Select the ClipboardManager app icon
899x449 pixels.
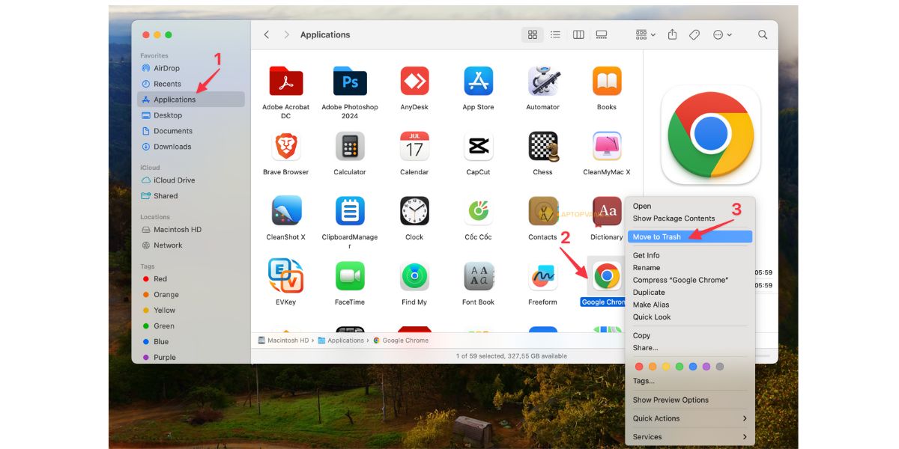pos(350,211)
